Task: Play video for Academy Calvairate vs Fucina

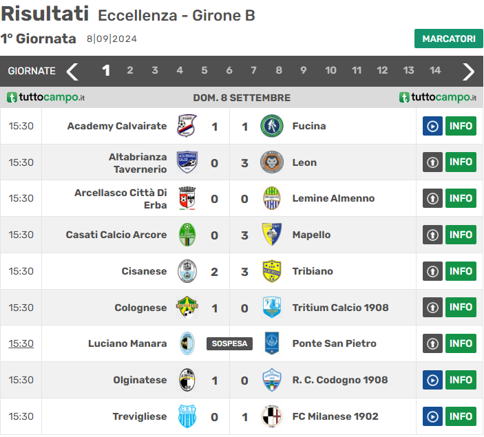Action: click(432, 126)
